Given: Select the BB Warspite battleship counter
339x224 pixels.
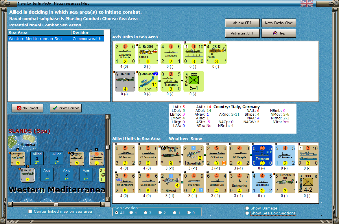Looking at the screenshot, I should pos(239,156).
